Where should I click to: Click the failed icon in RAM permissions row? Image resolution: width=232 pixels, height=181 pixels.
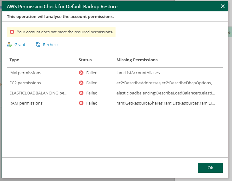coord(81,103)
